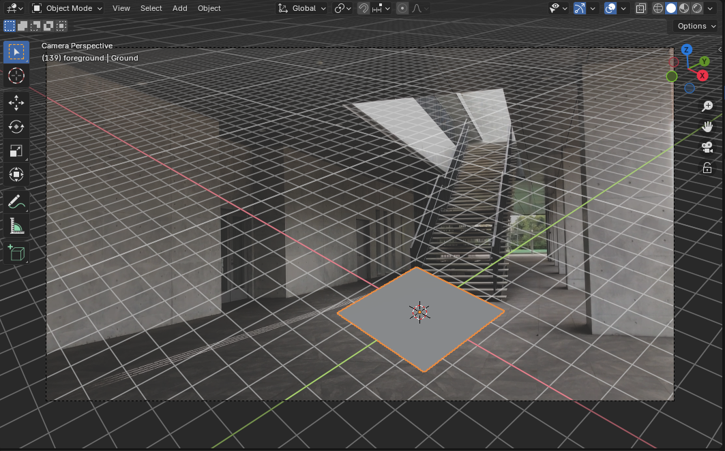The width and height of the screenshot is (725, 451).
Task: Switch to rendered viewport shading
Action: coord(697,8)
